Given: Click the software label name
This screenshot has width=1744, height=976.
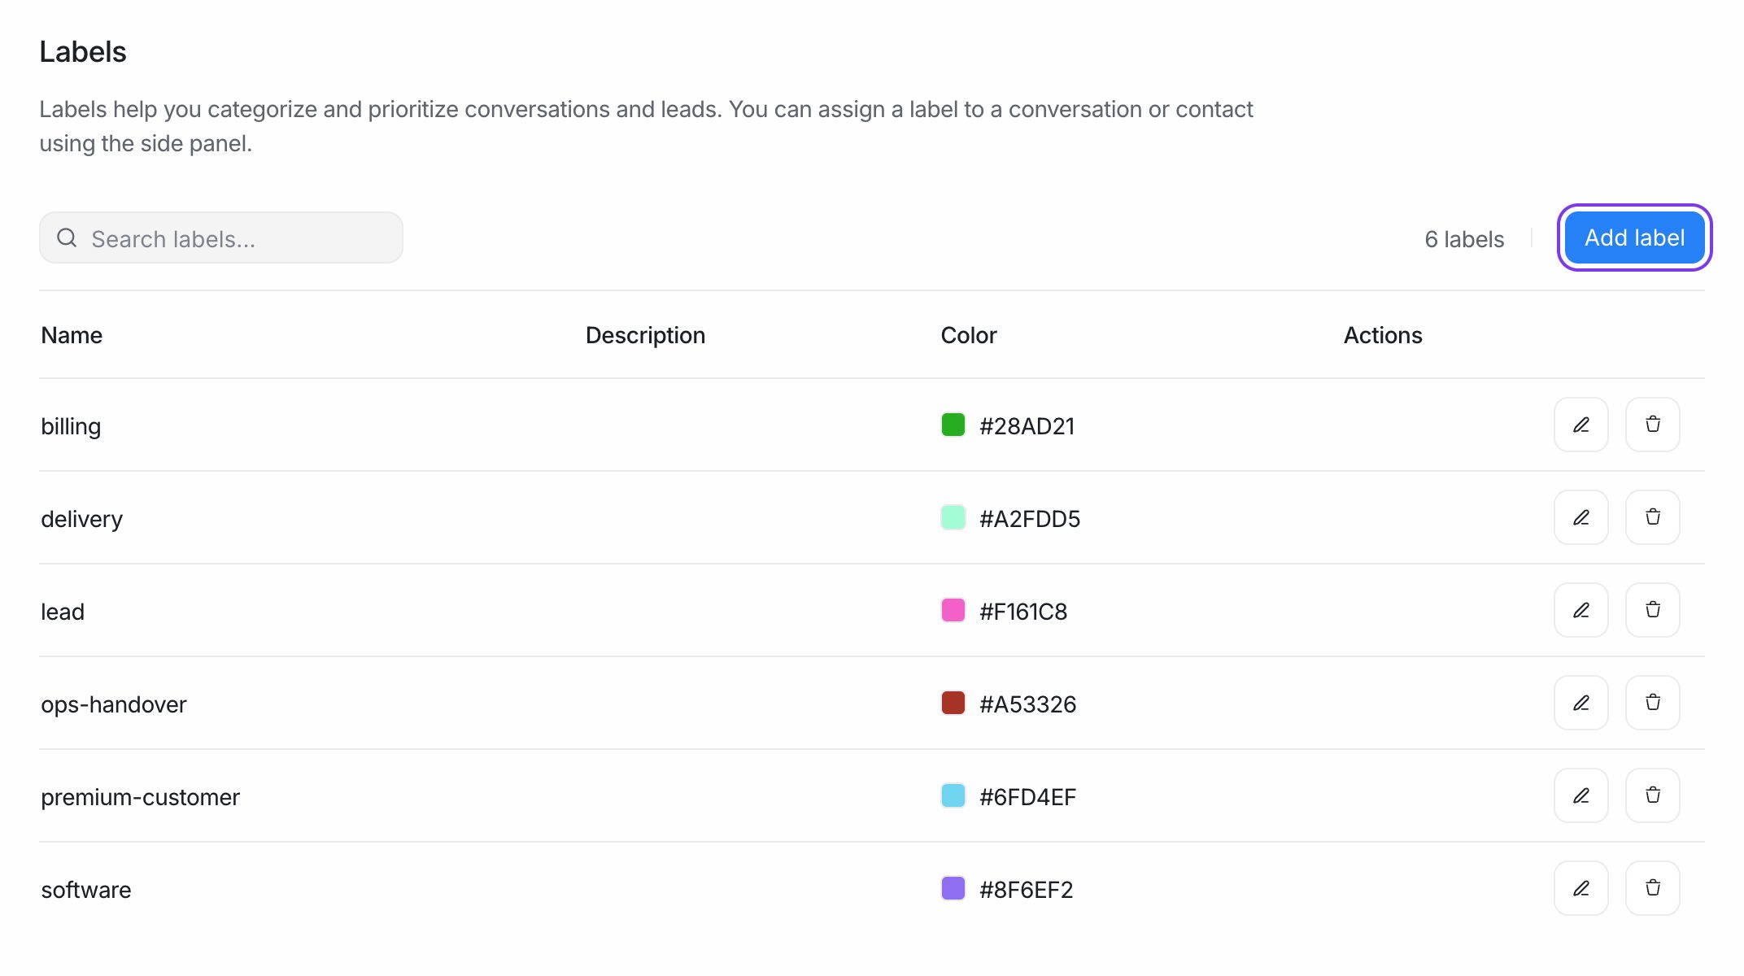Looking at the screenshot, I should click(x=85, y=890).
